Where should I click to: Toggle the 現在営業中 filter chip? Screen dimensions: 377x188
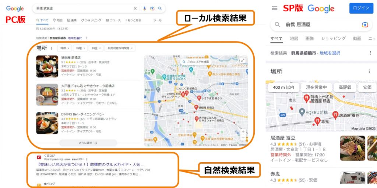(x=316, y=87)
